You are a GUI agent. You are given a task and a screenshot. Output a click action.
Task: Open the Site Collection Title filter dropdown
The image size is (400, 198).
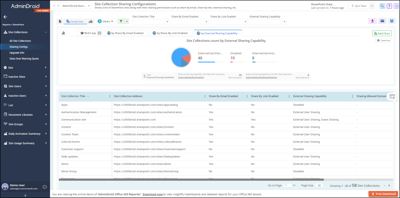point(151,22)
